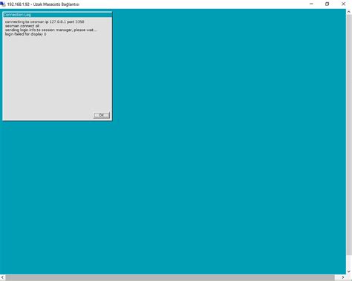Select the 'connecting to sesman ip 127.0.0.1' line
Screen dimensions: 352x281
pyautogui.click(x=45, y=22)
